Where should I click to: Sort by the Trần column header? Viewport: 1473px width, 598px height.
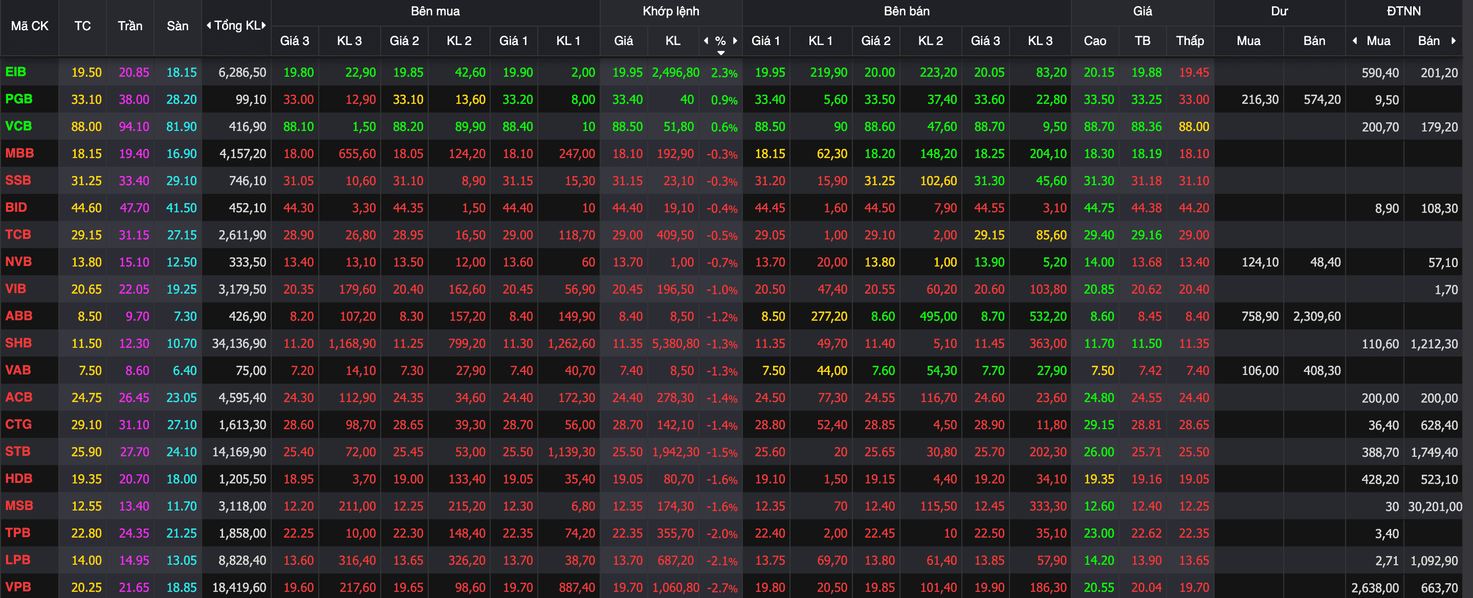pos(130,26)
